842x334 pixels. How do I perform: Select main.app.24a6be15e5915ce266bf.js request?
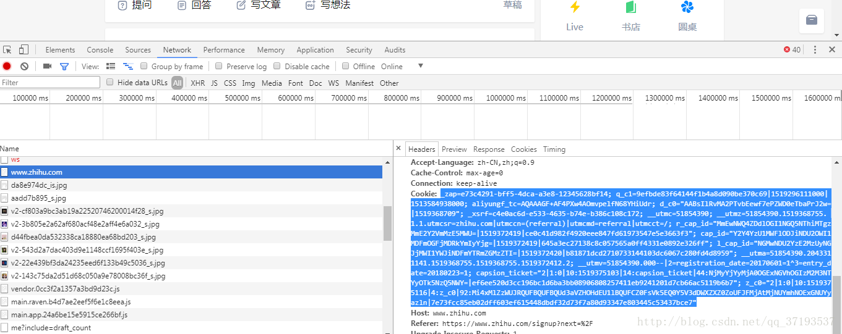pyautogui.click(x=191, y=315)
